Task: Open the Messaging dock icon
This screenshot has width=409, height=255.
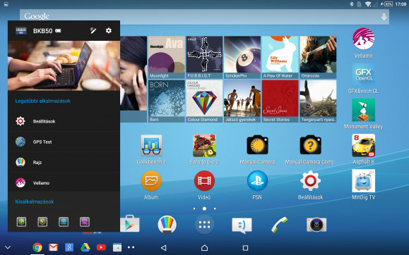Action: click(x=242, y=225)
